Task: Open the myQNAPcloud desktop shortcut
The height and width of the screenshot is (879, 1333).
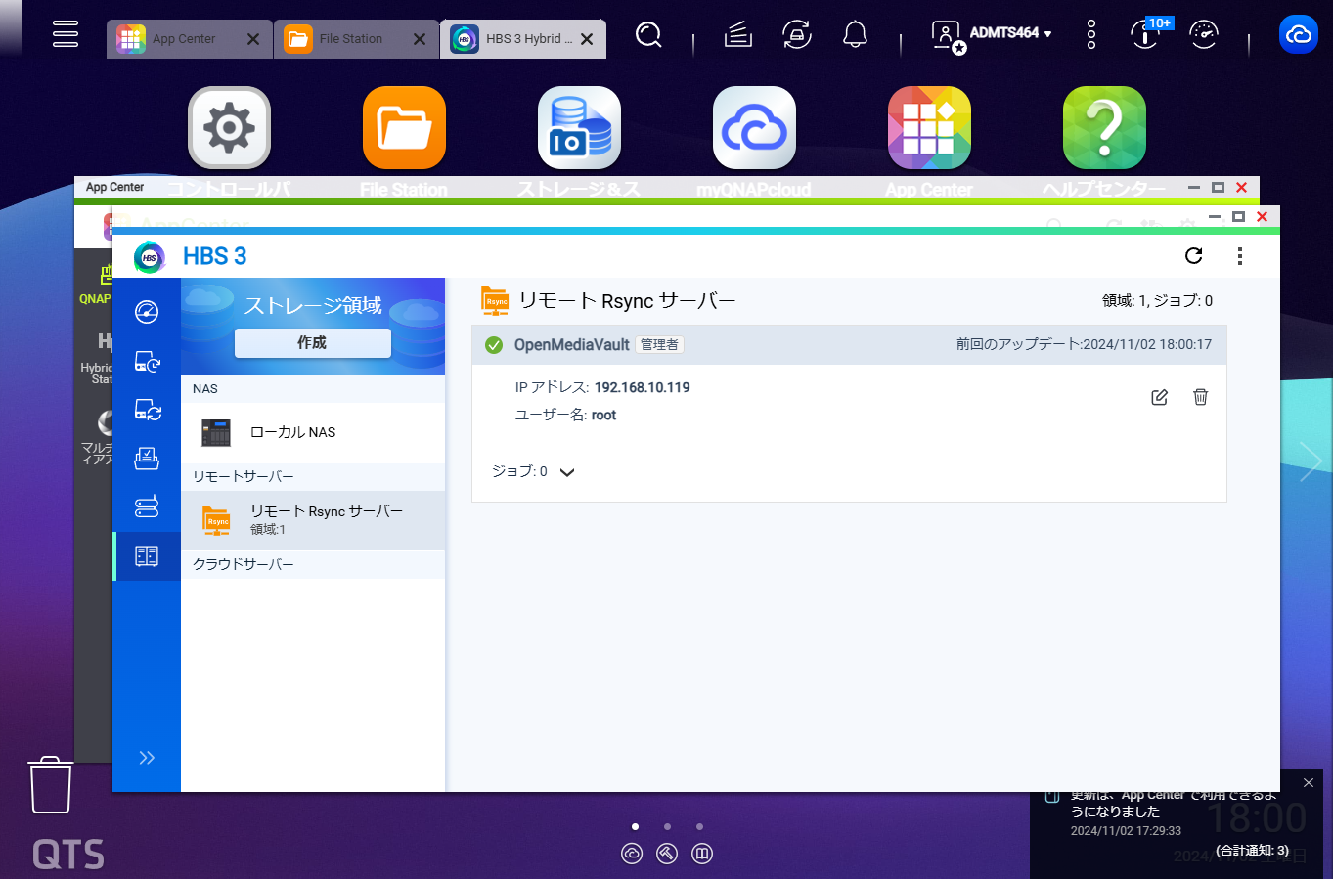Action: pos(754,128)
